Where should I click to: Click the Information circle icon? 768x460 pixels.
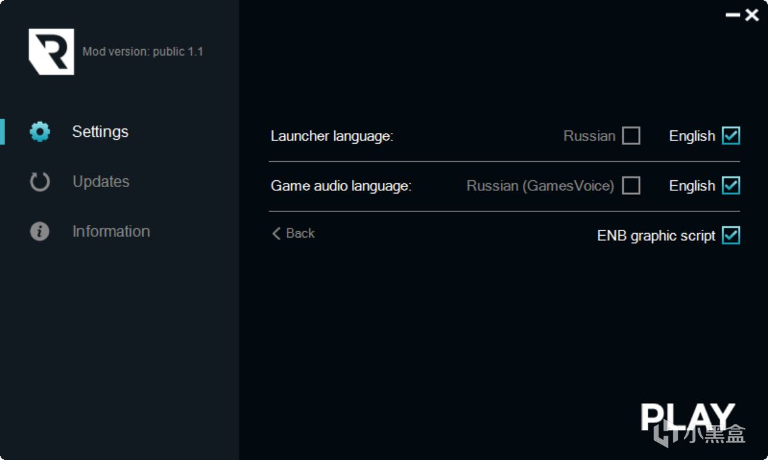[40, 231]
